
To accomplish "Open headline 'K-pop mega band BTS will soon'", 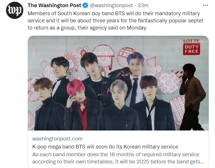I will click(105, 146).
